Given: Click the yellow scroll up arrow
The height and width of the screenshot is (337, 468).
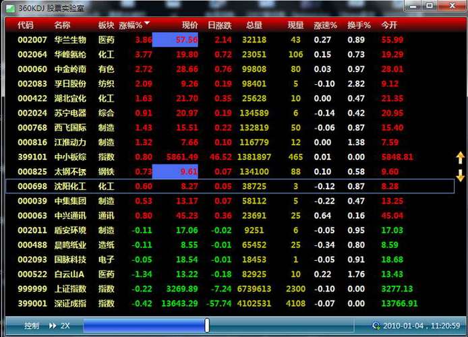Looking at the screenshot, I should [x=461, y=158].
